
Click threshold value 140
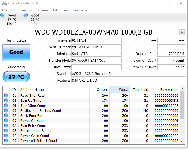(145, 111)
